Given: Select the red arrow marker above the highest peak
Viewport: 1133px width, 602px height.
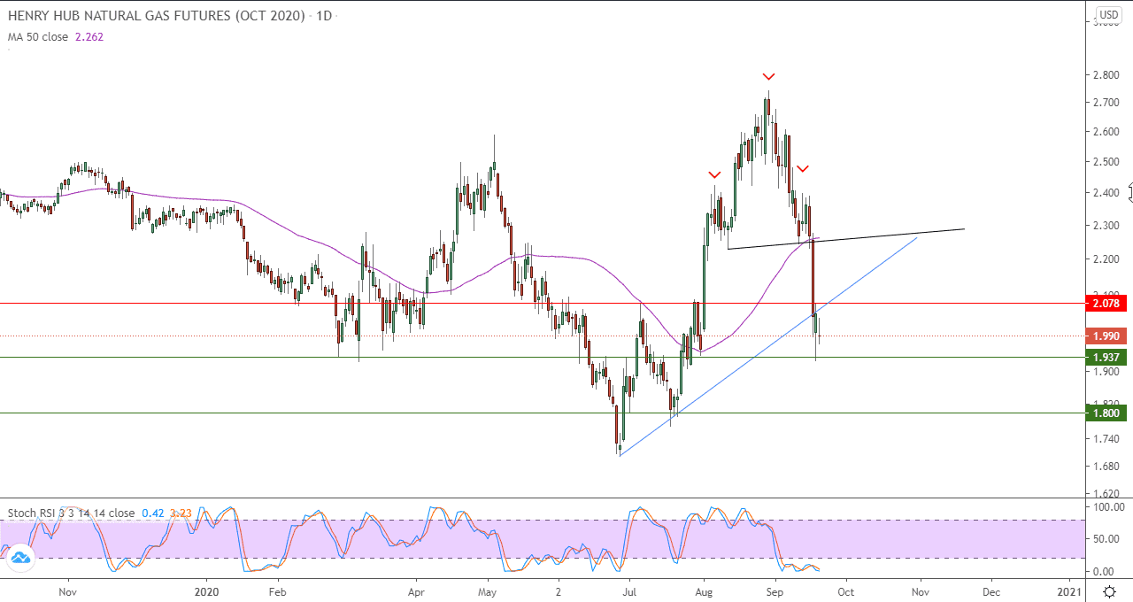Looking at the screenshot, I should pyautogui.click(x=769, y=76).
